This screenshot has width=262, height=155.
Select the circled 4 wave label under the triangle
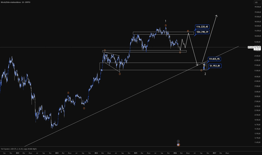tap(120, 74)
